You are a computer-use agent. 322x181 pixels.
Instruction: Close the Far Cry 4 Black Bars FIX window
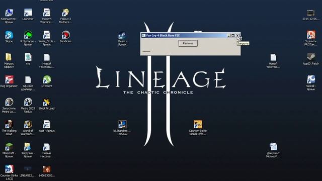tap(237, 36)
